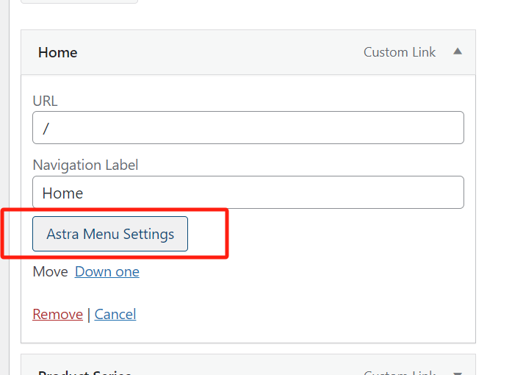Focus the Navigation Label text box
The height and width of the screenshot is (375, 523).
(248, 193)
